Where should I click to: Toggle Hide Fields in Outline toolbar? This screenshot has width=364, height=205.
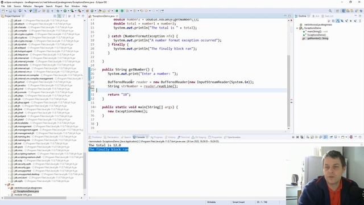342,21
